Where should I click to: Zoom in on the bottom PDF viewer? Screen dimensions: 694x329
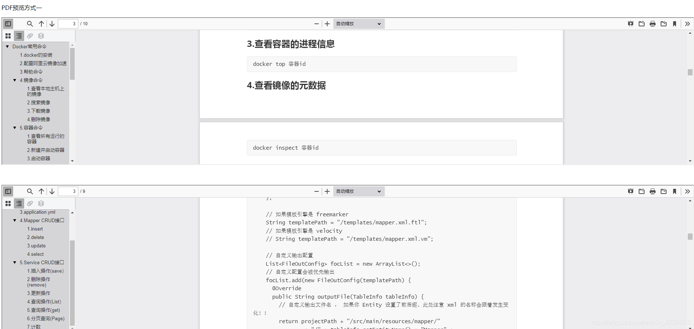tap(327, 191)
